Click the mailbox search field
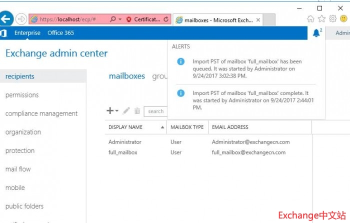Viewport: 350px width, 223px height. pos(156,111)
